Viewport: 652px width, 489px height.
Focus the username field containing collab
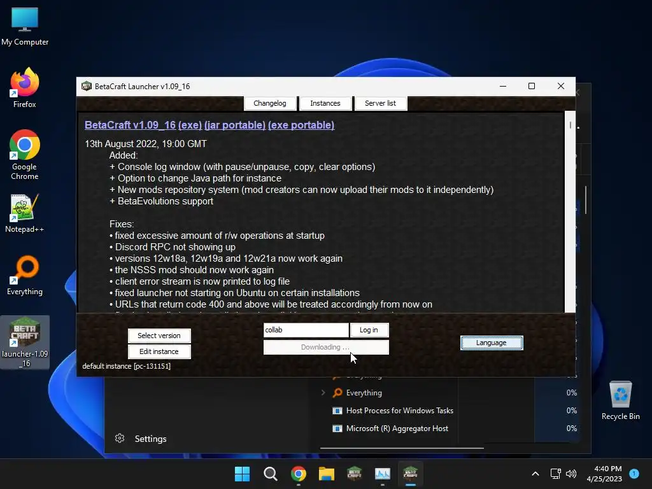[306, 330]
